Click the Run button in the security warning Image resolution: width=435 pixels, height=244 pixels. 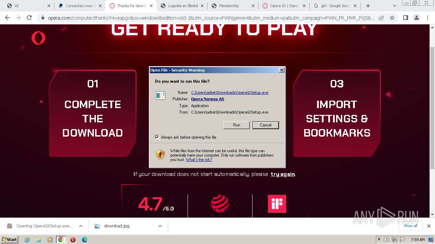(x=237, y=125)
